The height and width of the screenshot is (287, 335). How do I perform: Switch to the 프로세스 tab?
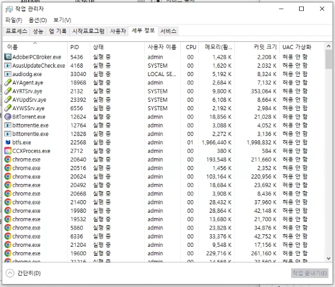16,31
